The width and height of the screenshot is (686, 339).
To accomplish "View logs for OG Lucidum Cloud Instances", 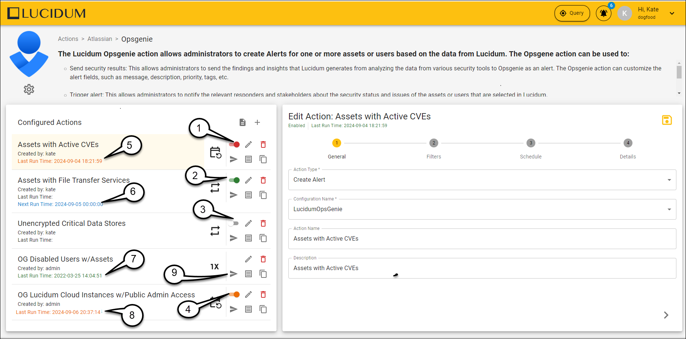I will click(x=248, y=309).
